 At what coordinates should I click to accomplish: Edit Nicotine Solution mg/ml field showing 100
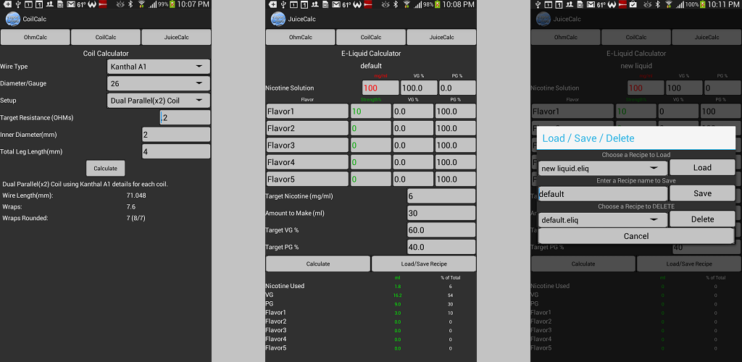[381, 88]
